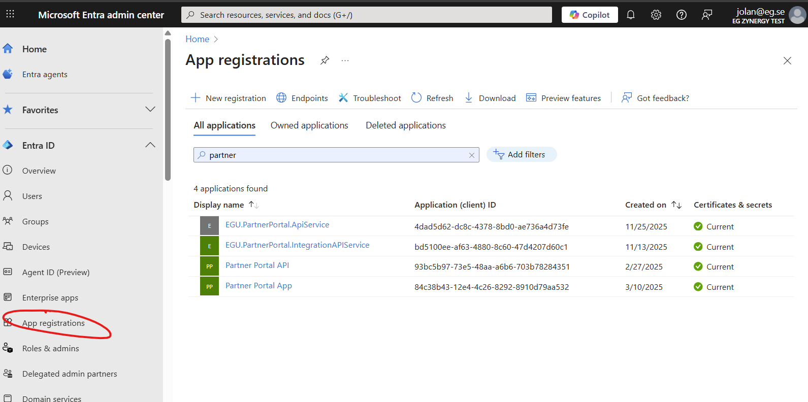Click the Delegated admin partners icon

tap(8, 373)
